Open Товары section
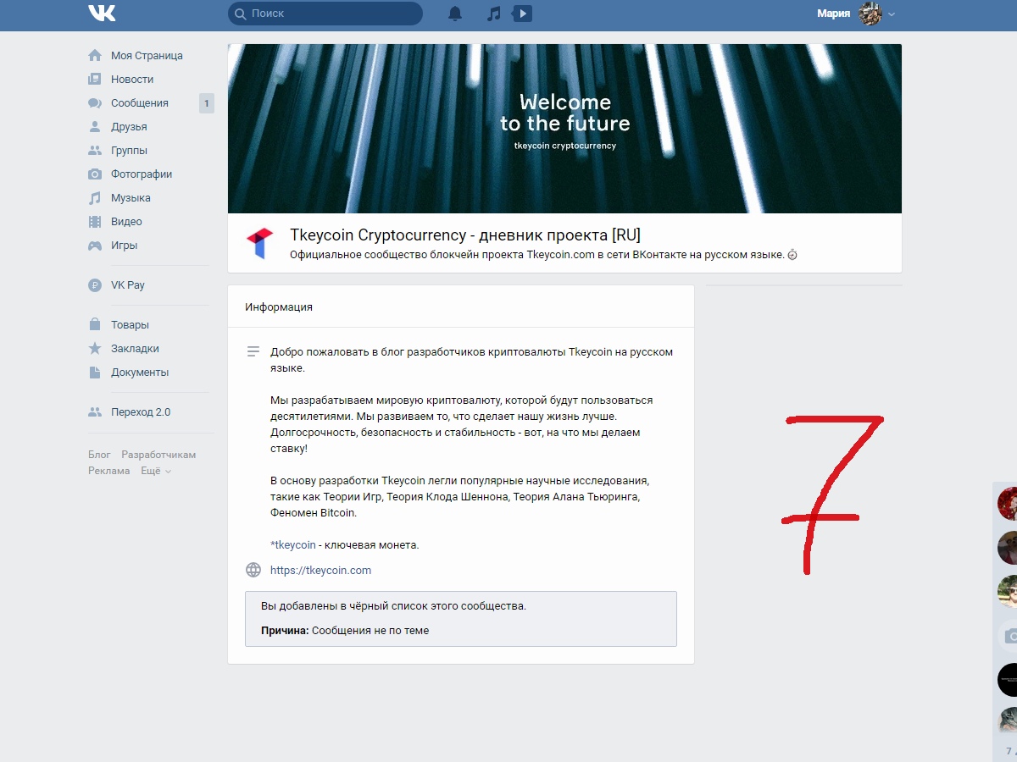Screen dimensions: 1017x762 130,324
